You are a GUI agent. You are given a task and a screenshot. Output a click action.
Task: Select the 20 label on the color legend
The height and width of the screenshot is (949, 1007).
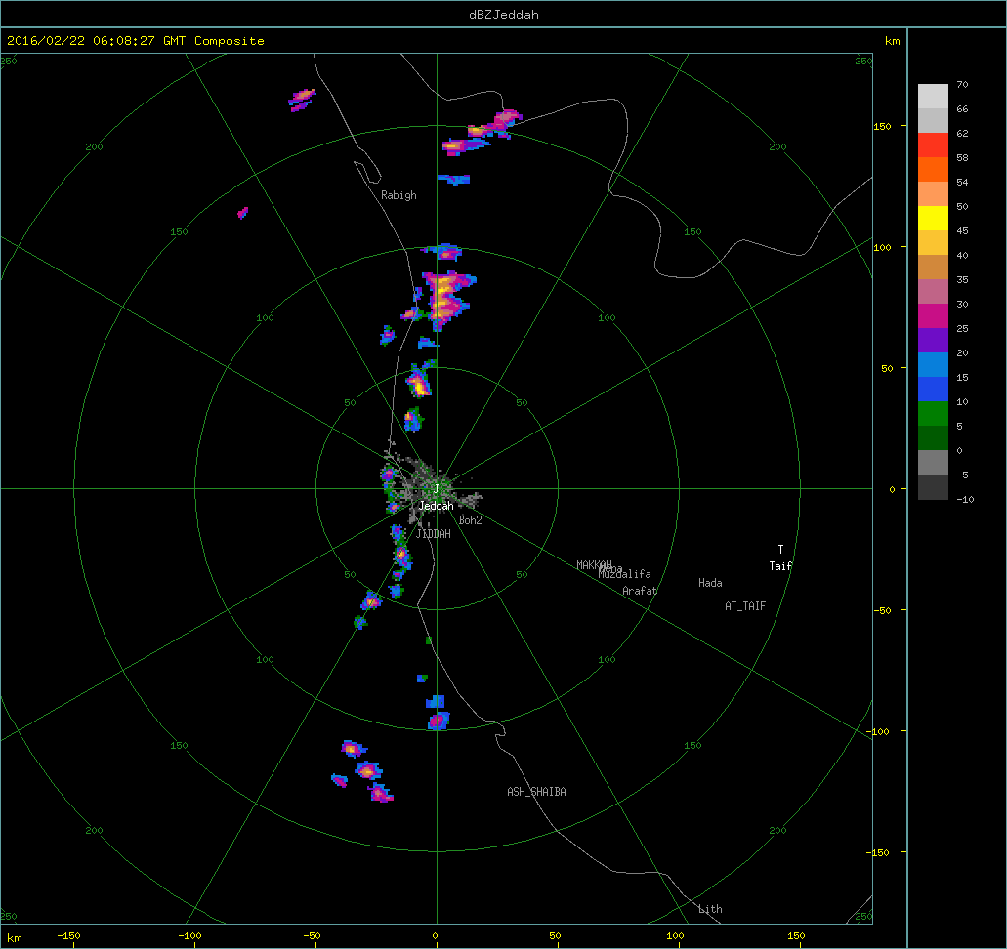click(x=962, y=352)
